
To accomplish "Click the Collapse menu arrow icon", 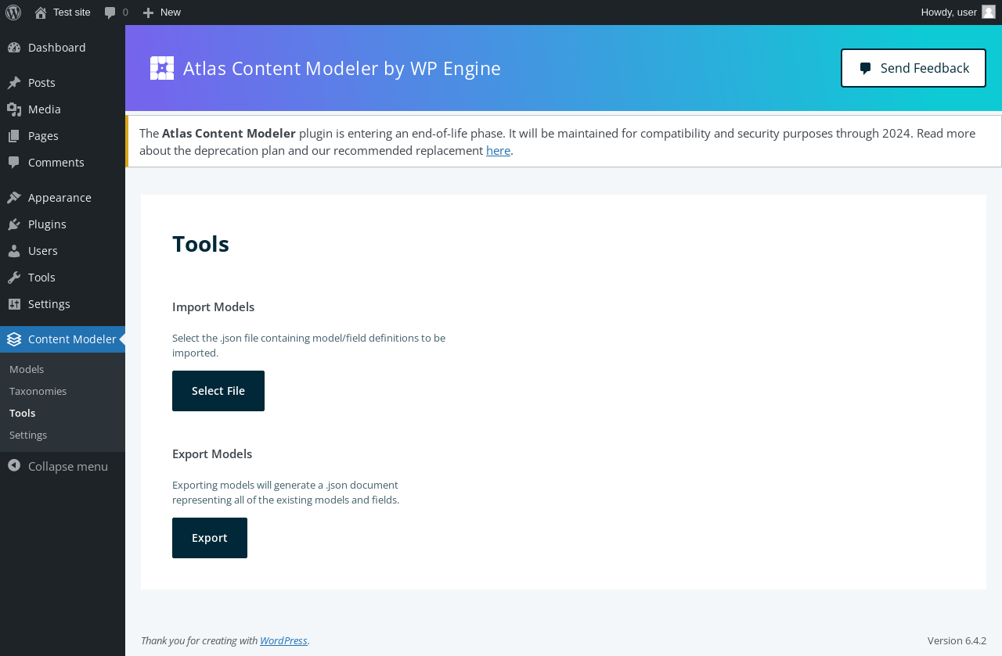I will [x=14, y=466].
